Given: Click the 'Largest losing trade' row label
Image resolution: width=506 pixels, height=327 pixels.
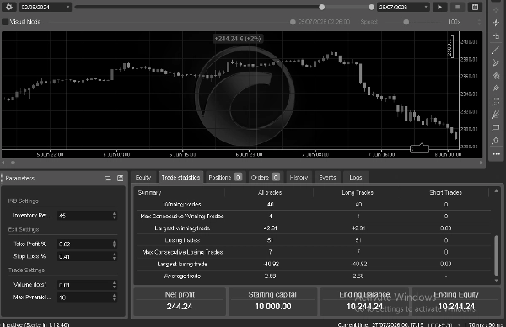Looking at the screenshot, I should click(182, 264).
